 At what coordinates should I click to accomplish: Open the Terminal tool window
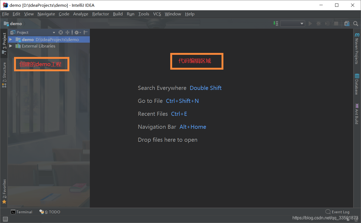pos(22,212)
